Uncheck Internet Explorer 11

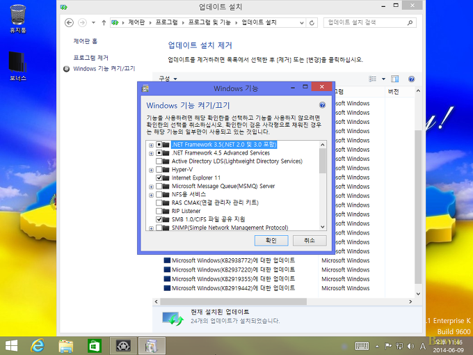tap(159, 177)
